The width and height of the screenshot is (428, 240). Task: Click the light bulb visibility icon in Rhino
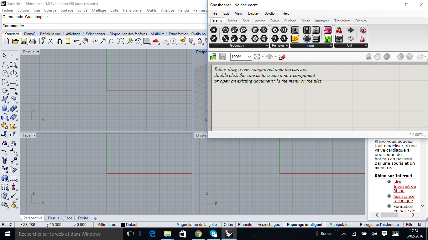pos(191,41)
